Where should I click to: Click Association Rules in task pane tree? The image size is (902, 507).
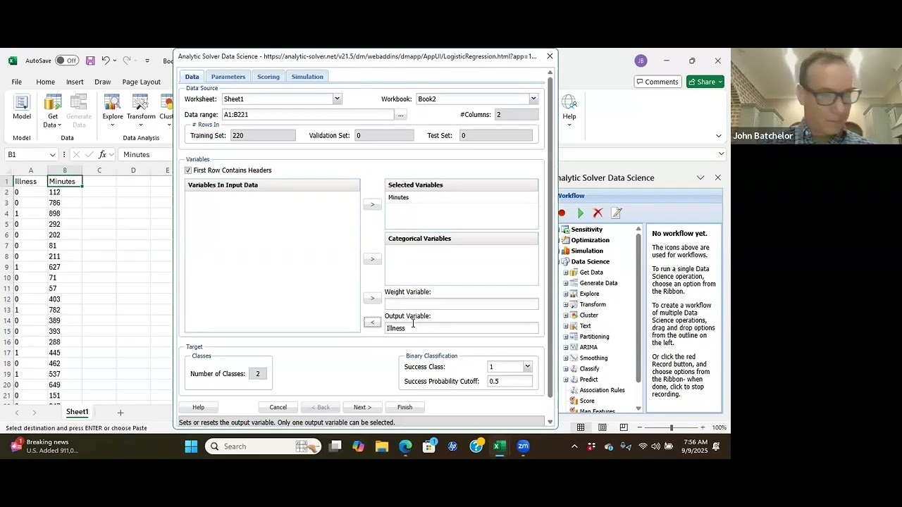[x=601, y=390]
